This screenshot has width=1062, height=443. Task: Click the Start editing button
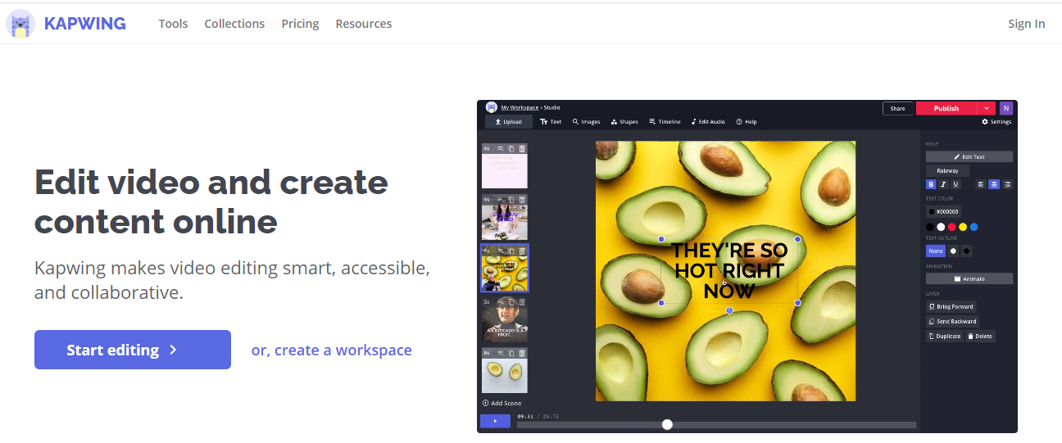coord(133,350)
